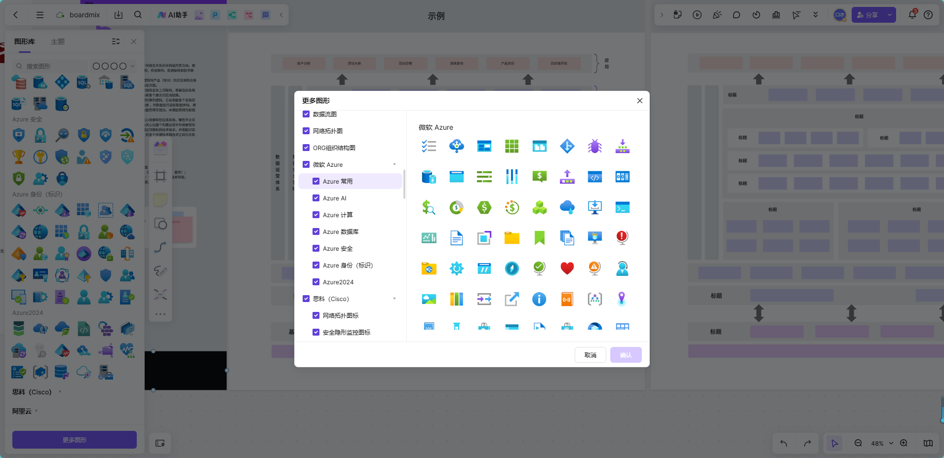
Task: Choose the blue info circle icon
Action: tap(539, 299)
